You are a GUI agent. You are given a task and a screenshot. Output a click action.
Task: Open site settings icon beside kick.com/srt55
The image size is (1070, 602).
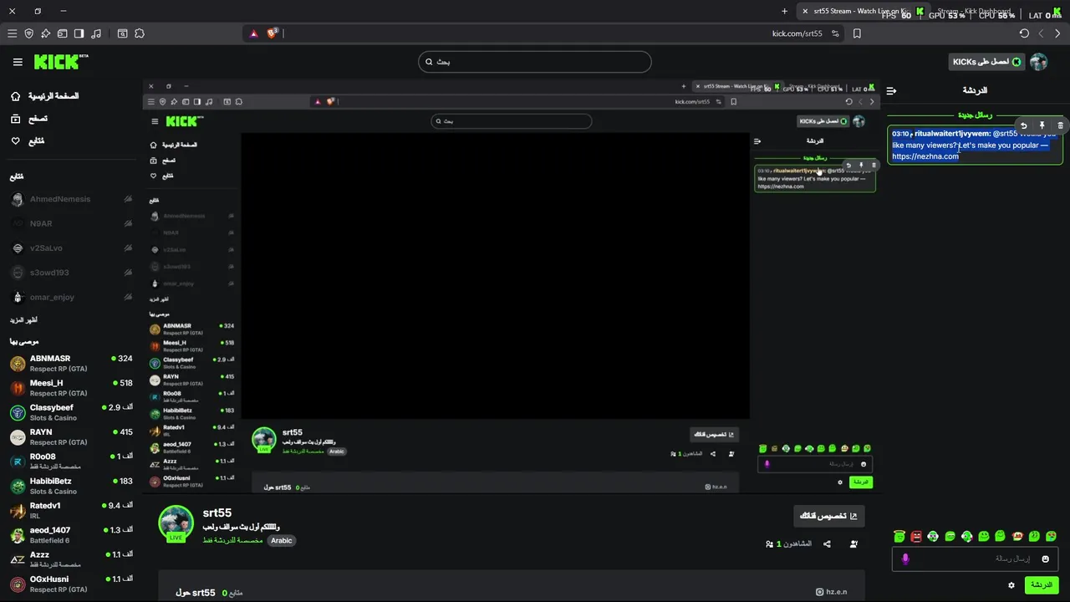pos(834,33)
